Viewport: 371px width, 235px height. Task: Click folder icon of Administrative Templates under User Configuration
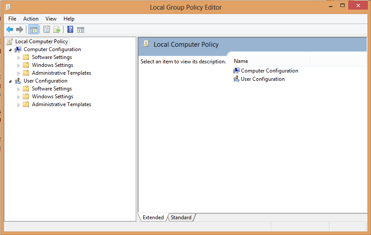[26, 104]
